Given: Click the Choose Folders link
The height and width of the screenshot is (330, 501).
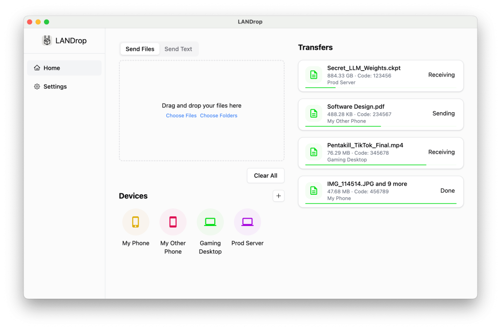Looking at the screenshot, I should click(x=219, y=116).
